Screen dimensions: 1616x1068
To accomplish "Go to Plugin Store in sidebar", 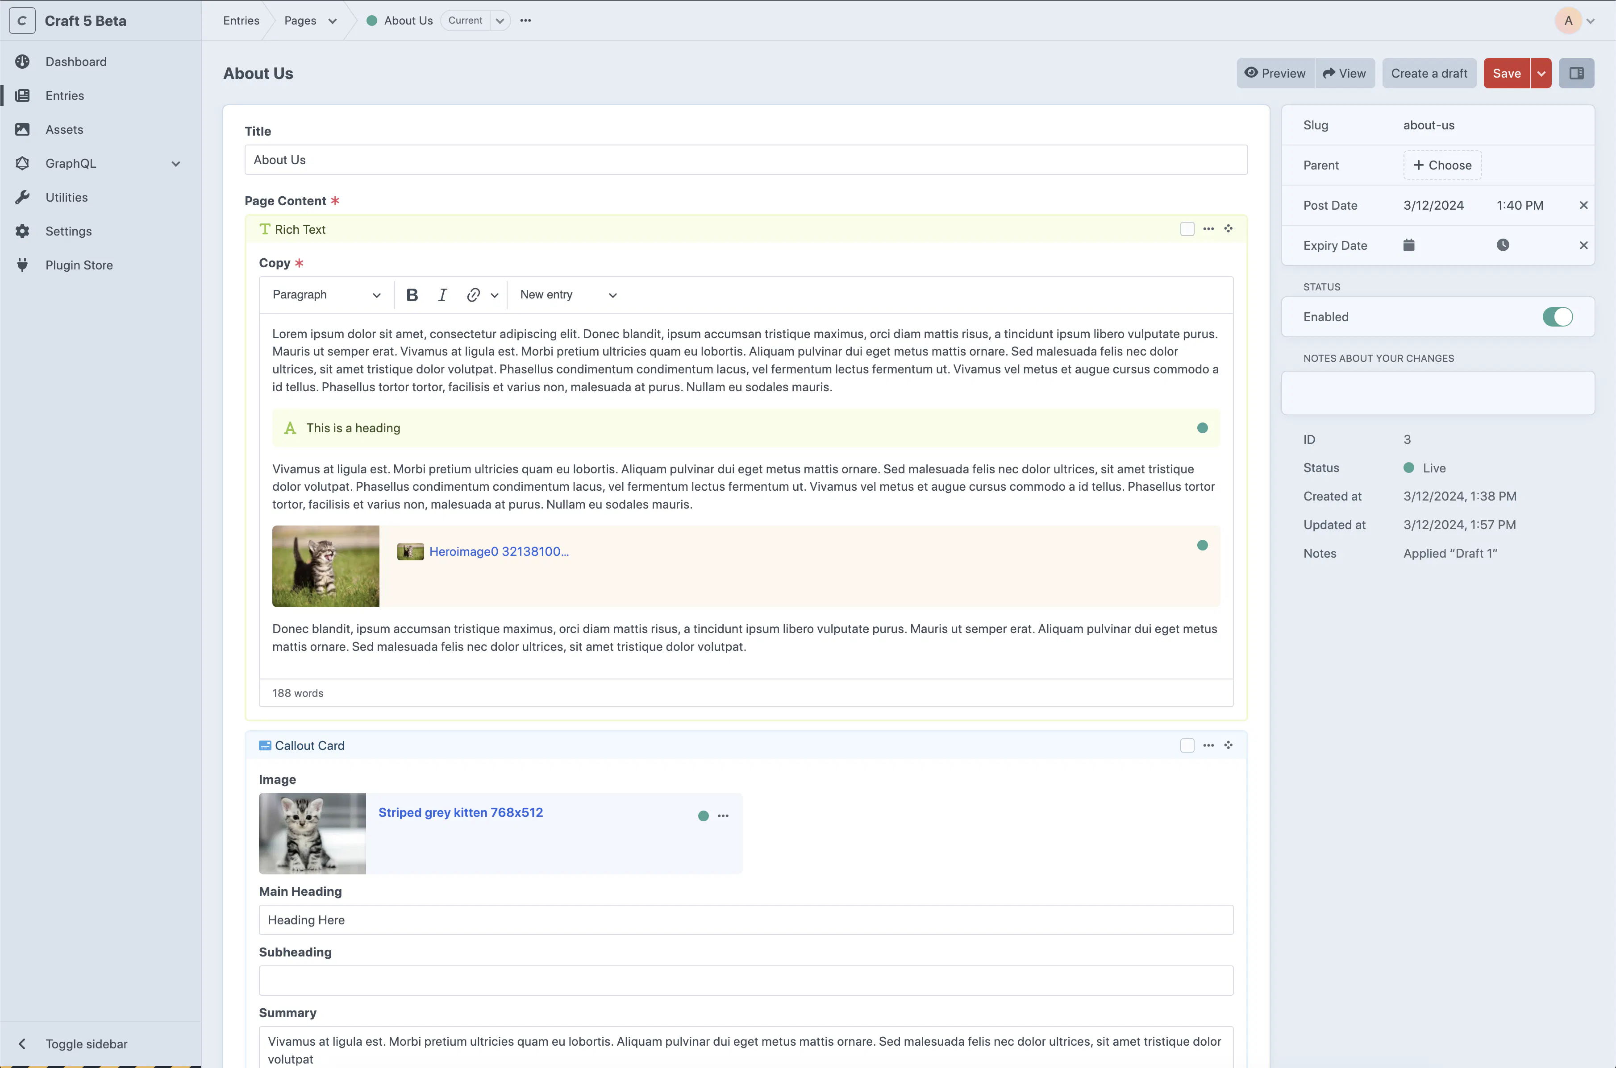I will 79,265.
